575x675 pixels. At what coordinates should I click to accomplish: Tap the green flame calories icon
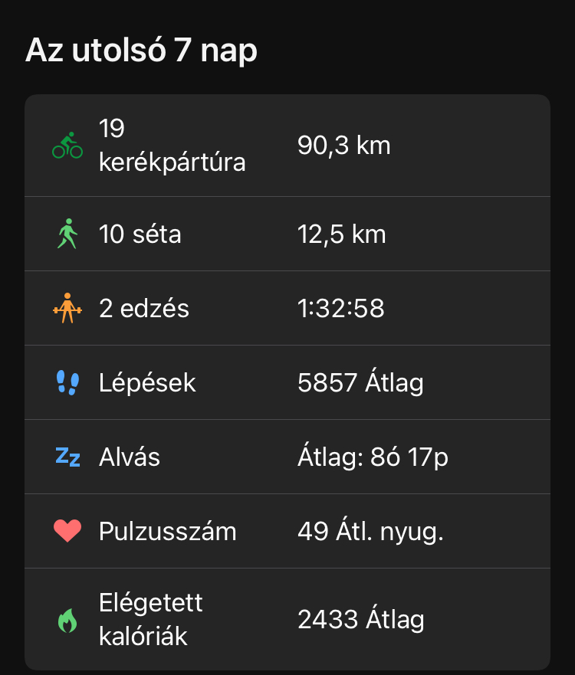pyautogui.click(x=67, y=620)
